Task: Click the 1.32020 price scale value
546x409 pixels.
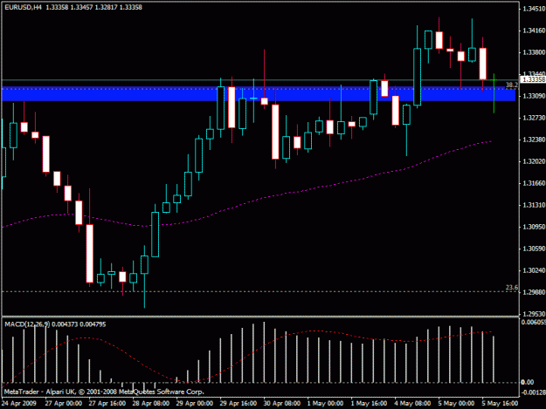Action: point(534,161)
